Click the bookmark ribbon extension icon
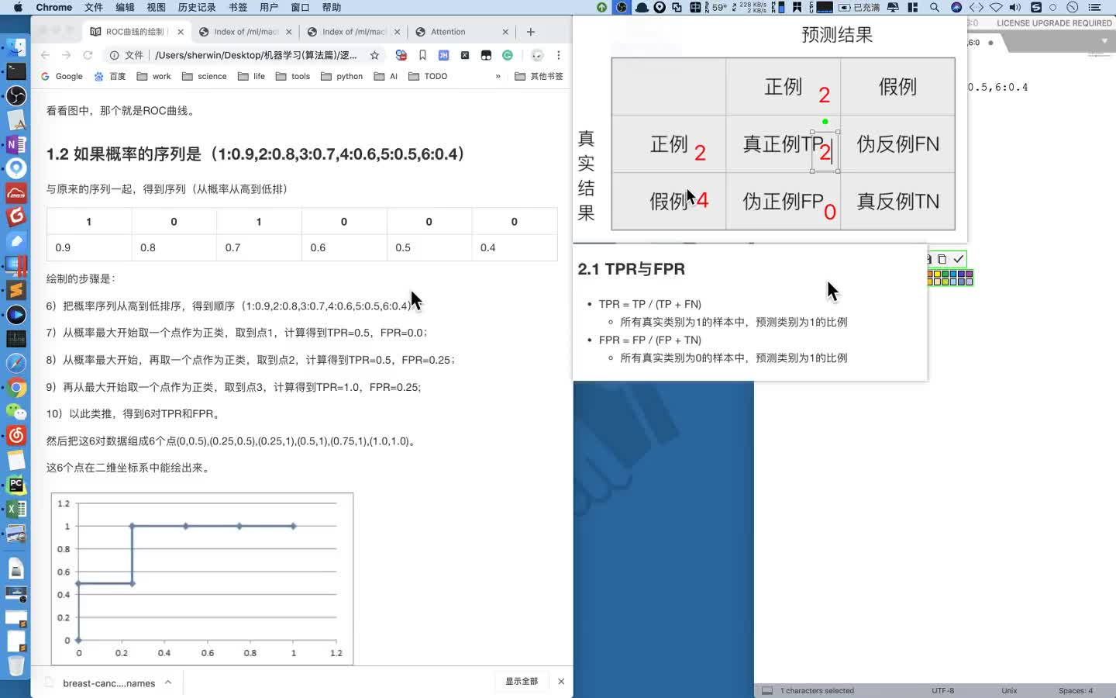 (x=422, y=55)
